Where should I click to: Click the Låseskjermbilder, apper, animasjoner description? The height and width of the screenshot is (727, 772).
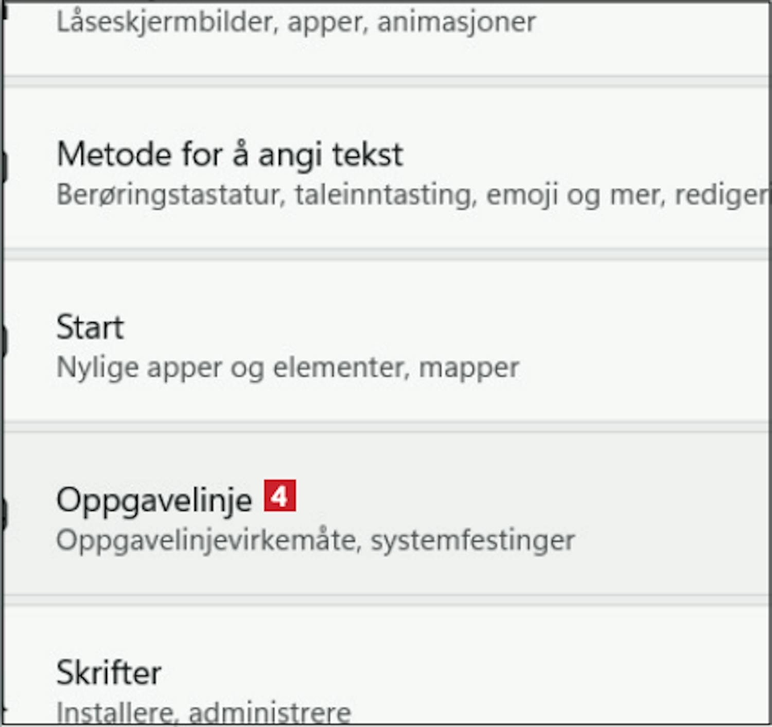296,23
